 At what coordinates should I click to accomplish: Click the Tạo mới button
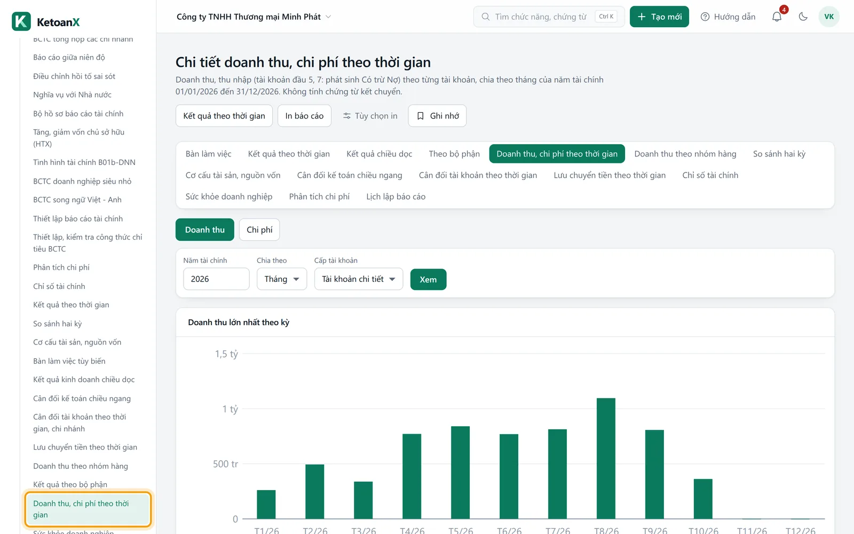[x=659, y=17]
